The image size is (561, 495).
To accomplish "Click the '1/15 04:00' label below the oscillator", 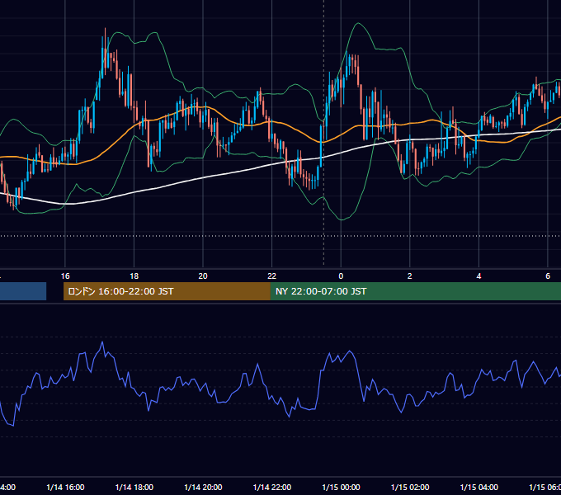I will [479, 488].
